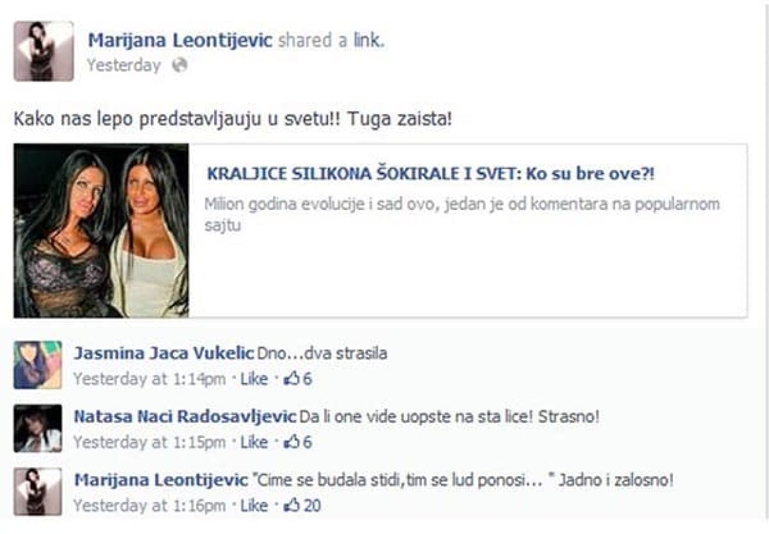The image size is (769, 534).
Task: Open Jasmina Jaca Vukelic's avatar
Action: click(x=38, y=365)
